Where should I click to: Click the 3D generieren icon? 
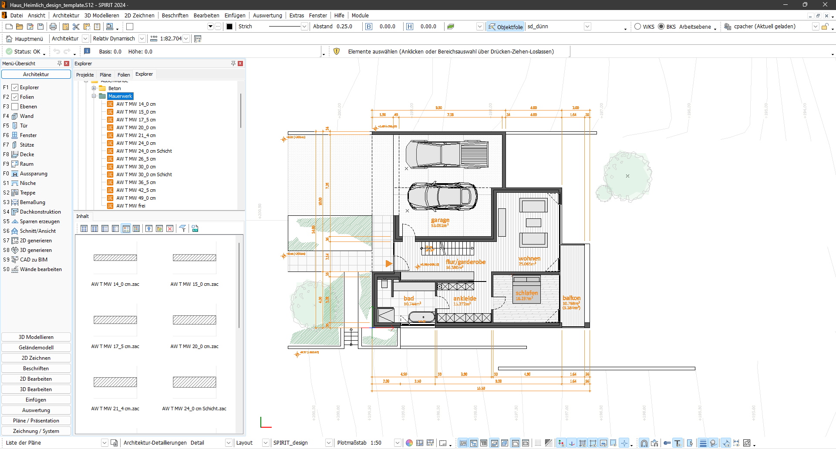point(15,250)
